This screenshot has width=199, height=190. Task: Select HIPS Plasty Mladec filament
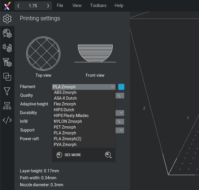click(x=83, y=116)
